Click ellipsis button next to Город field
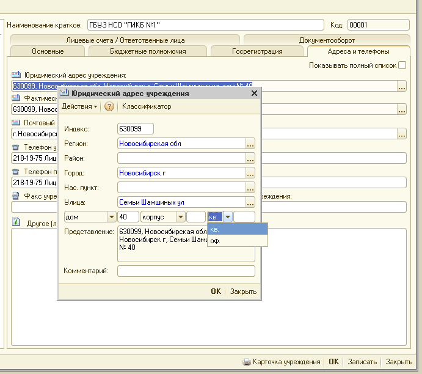 [250, 173]
